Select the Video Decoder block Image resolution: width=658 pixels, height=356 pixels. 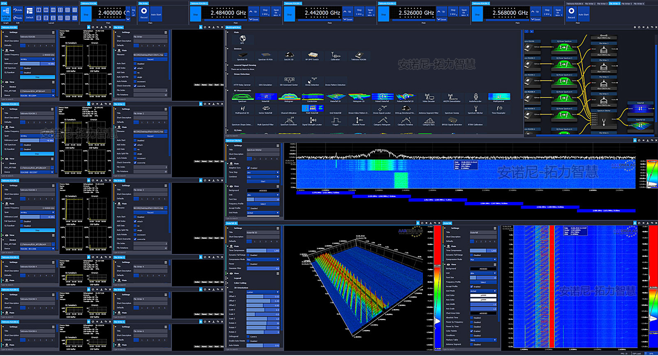pyautogui.click(x=429, y=98)
